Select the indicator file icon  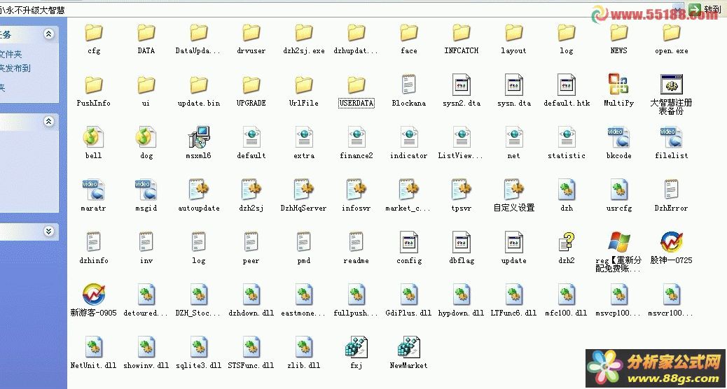pyautogui.click(x=408, y=138)
